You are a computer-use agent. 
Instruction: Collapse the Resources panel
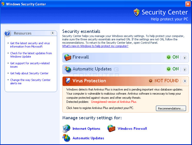[53, 33]
